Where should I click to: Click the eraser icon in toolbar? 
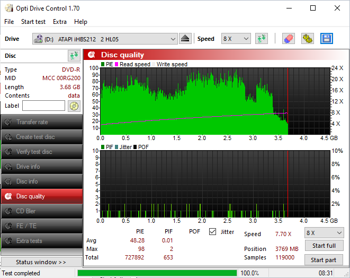[288, 39]
